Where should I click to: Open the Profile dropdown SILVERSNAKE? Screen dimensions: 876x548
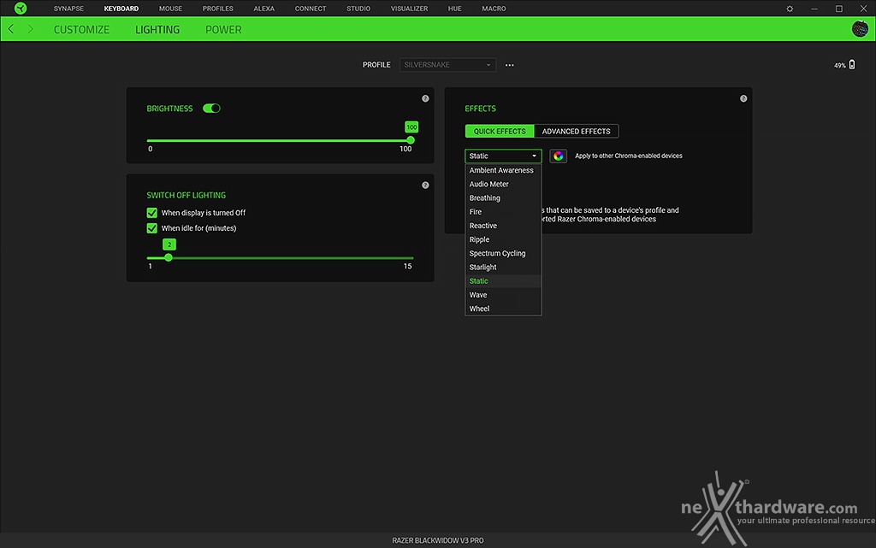click(447, 65)
